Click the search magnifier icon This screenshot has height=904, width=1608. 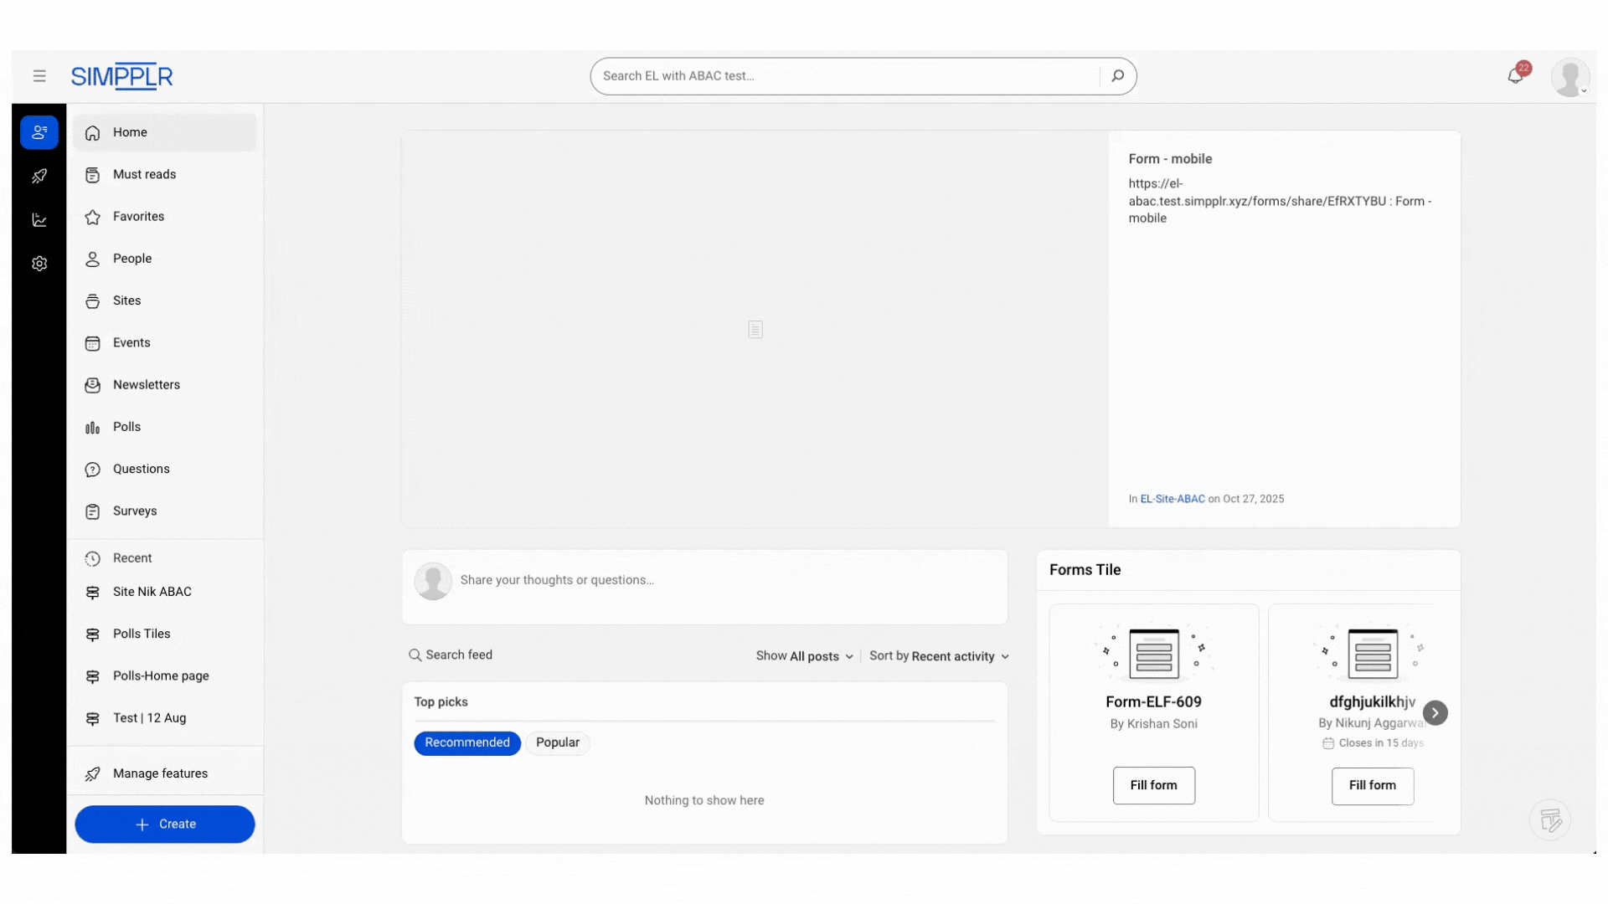click(1117, 76)
